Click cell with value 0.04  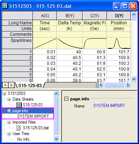coord(45,69)
